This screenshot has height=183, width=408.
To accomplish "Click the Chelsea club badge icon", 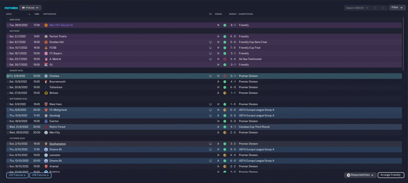I will [46, 76].
